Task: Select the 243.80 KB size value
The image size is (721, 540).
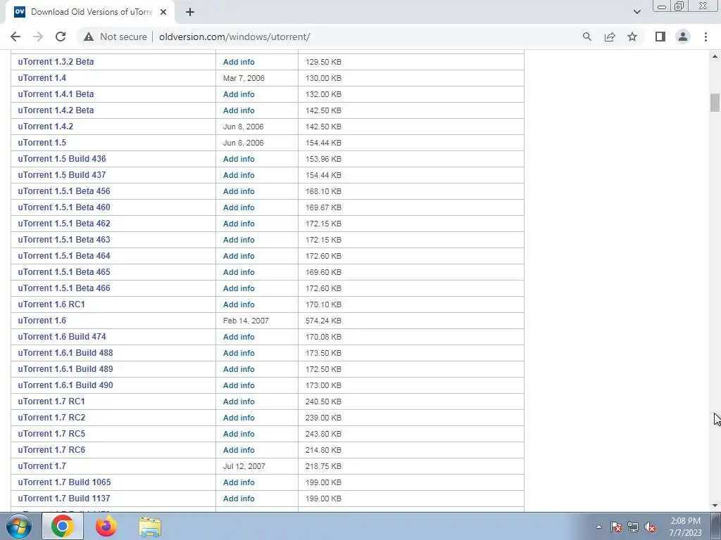Action: coord(323,434)
